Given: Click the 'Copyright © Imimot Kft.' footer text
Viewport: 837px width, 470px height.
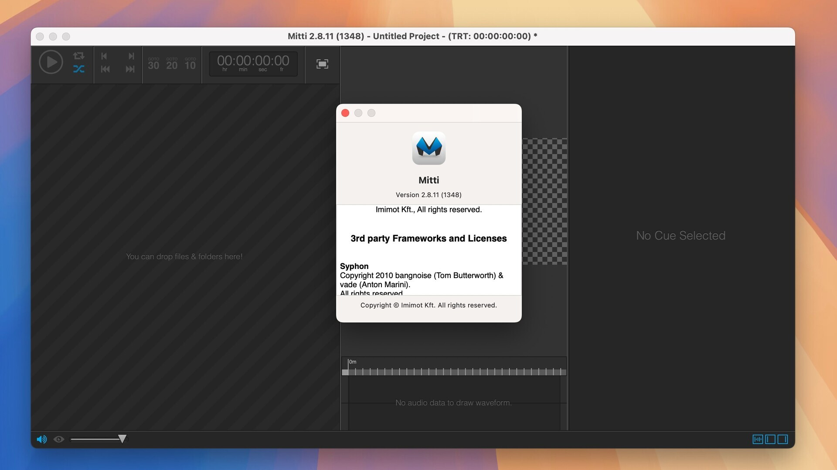Looking at the screenshot, I should (x=429, y=305).
